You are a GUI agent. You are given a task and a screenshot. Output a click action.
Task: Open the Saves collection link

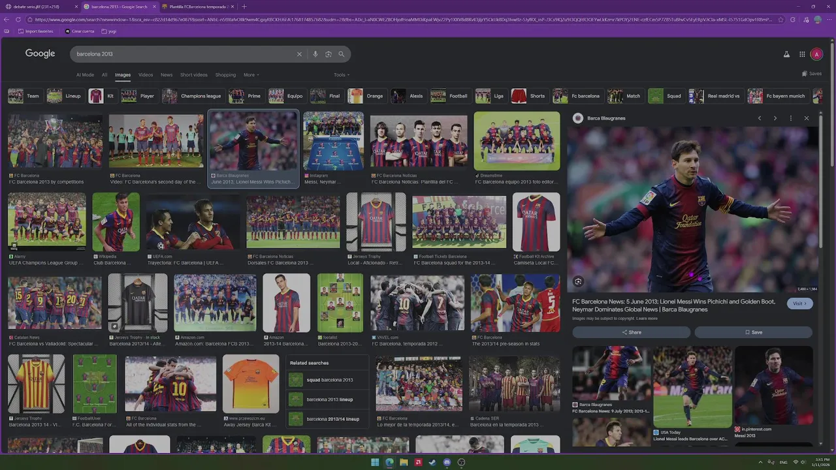coord(812,74)
